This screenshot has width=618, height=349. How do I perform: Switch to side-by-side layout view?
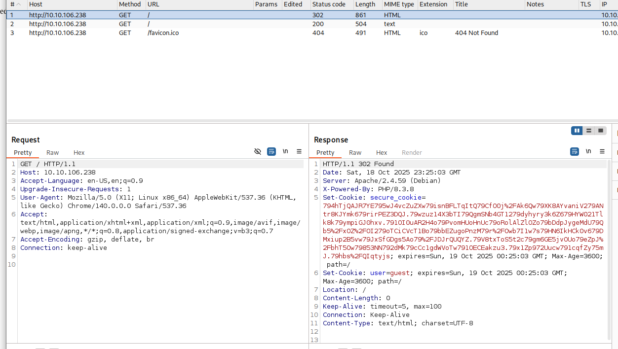(577, 131)
